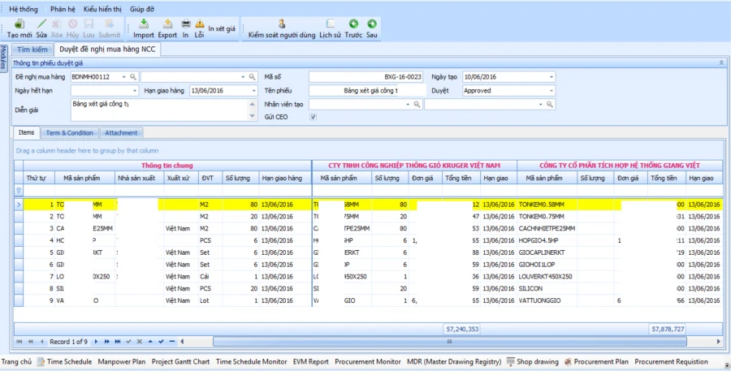
Task: Open the EVM Report link
Action: tap(311, 362)
